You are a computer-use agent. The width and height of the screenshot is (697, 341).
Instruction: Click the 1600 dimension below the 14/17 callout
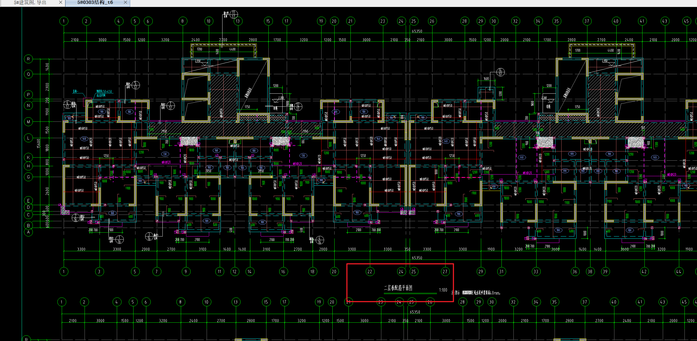coord(486,79)
